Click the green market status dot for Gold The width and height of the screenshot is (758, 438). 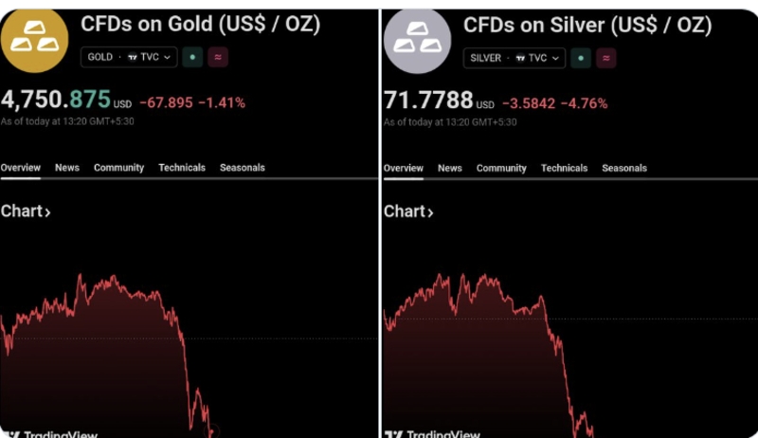pos(193,57)
